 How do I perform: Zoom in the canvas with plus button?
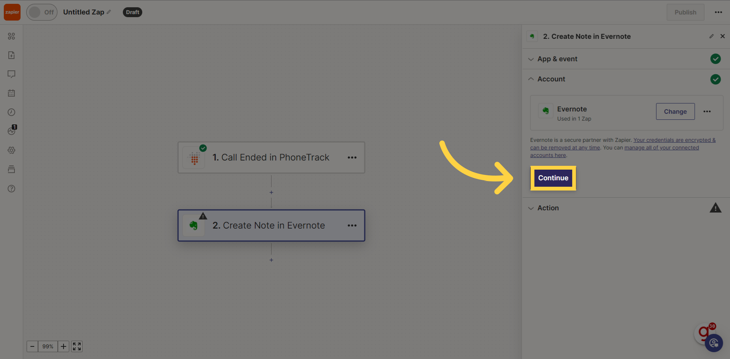point(64,346)
